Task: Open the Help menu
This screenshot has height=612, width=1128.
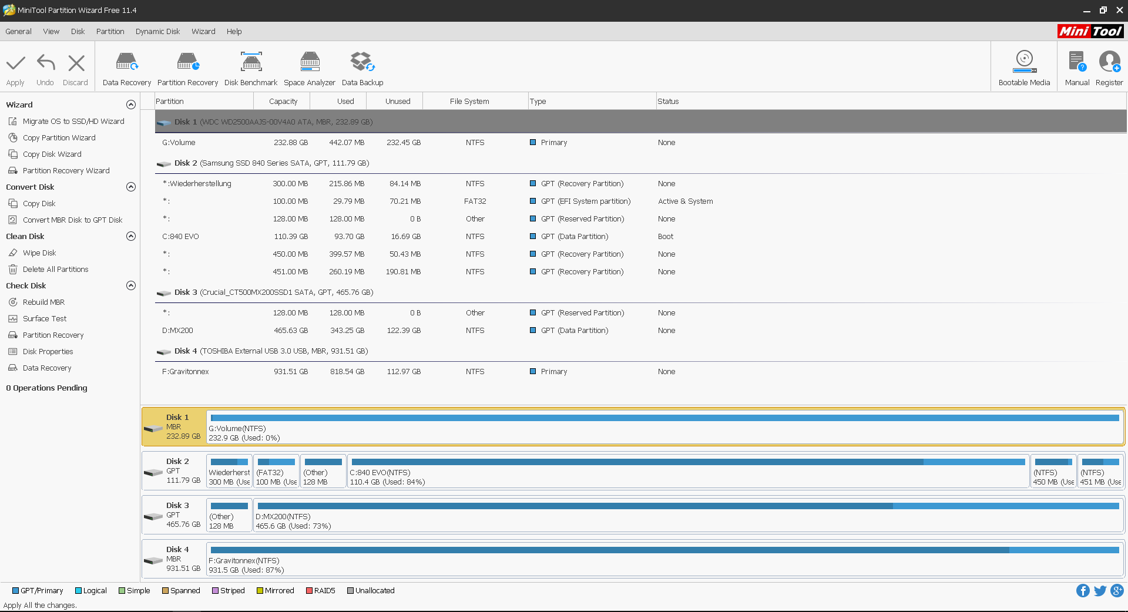Action: (x=234, y=32)
